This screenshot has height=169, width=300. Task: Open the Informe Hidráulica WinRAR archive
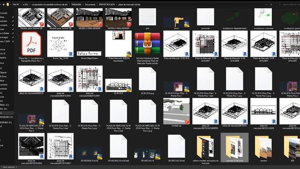pyautogui.click(x=147, y=44)
